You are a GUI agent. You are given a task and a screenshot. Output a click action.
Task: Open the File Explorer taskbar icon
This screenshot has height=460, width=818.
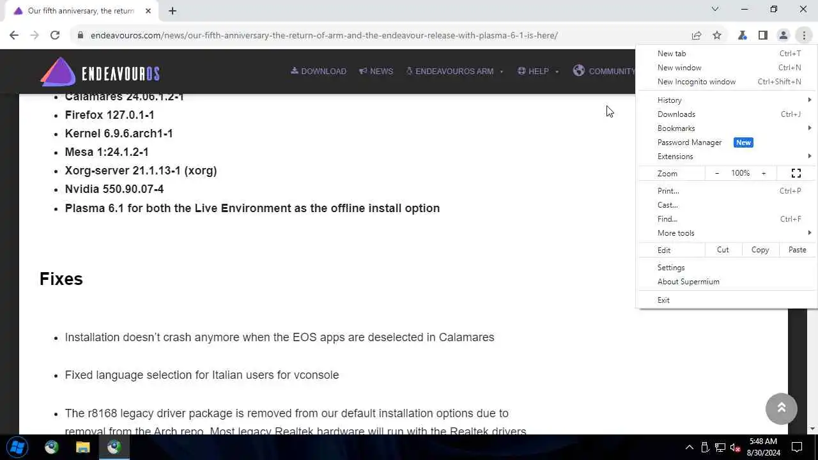pyautogui.click(x=82, y=447)
